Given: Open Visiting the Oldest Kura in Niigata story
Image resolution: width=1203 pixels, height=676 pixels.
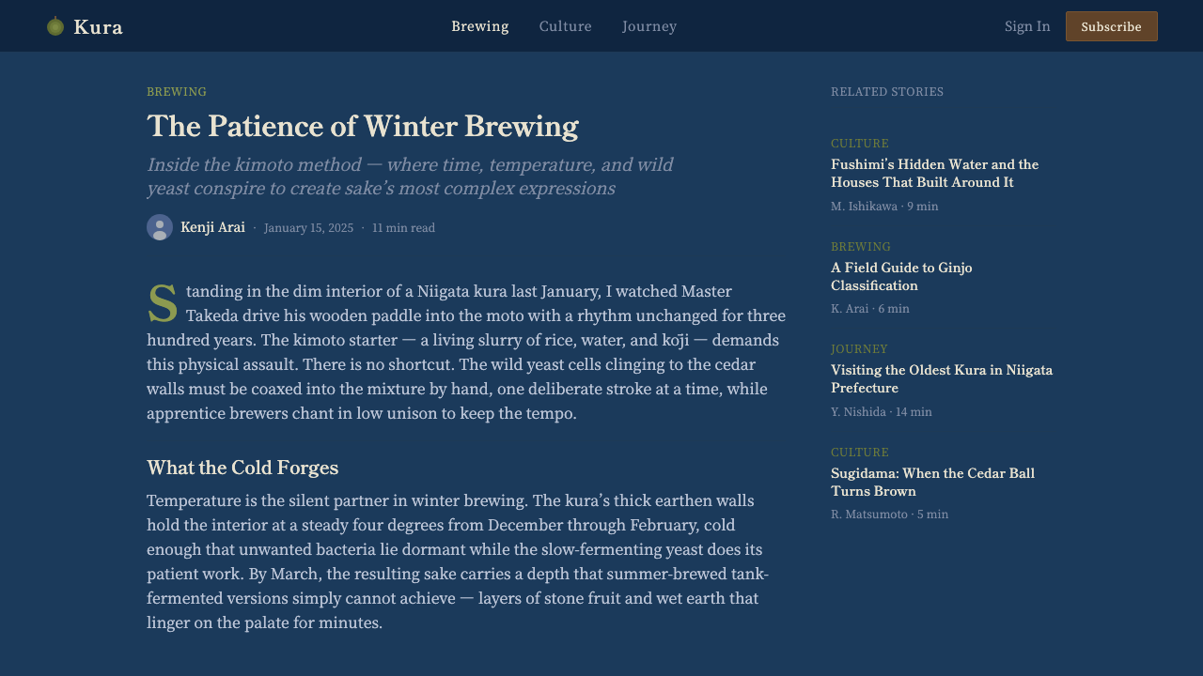Looking at the screenshot, I should coord(942,379).
